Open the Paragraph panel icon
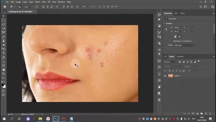Image resolution: width=216 pixels, height=122 pixels. click(x=159, y=54)
